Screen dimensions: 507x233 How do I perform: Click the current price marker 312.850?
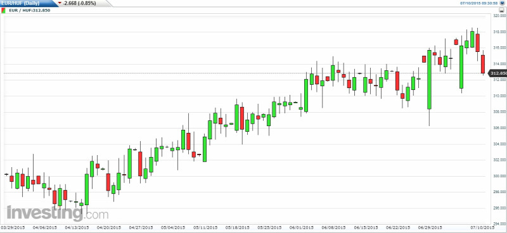(497, 73)
